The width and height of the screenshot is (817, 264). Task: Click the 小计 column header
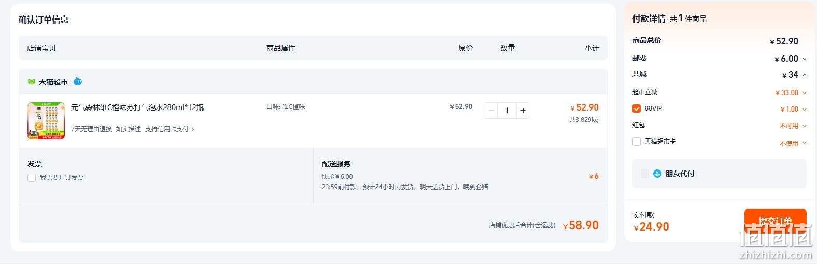(592, 48)
